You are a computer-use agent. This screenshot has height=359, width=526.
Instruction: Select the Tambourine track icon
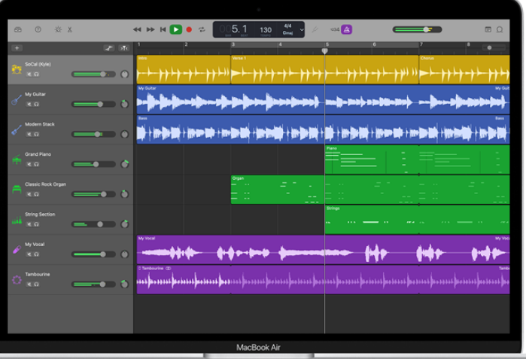coord(17,280)
